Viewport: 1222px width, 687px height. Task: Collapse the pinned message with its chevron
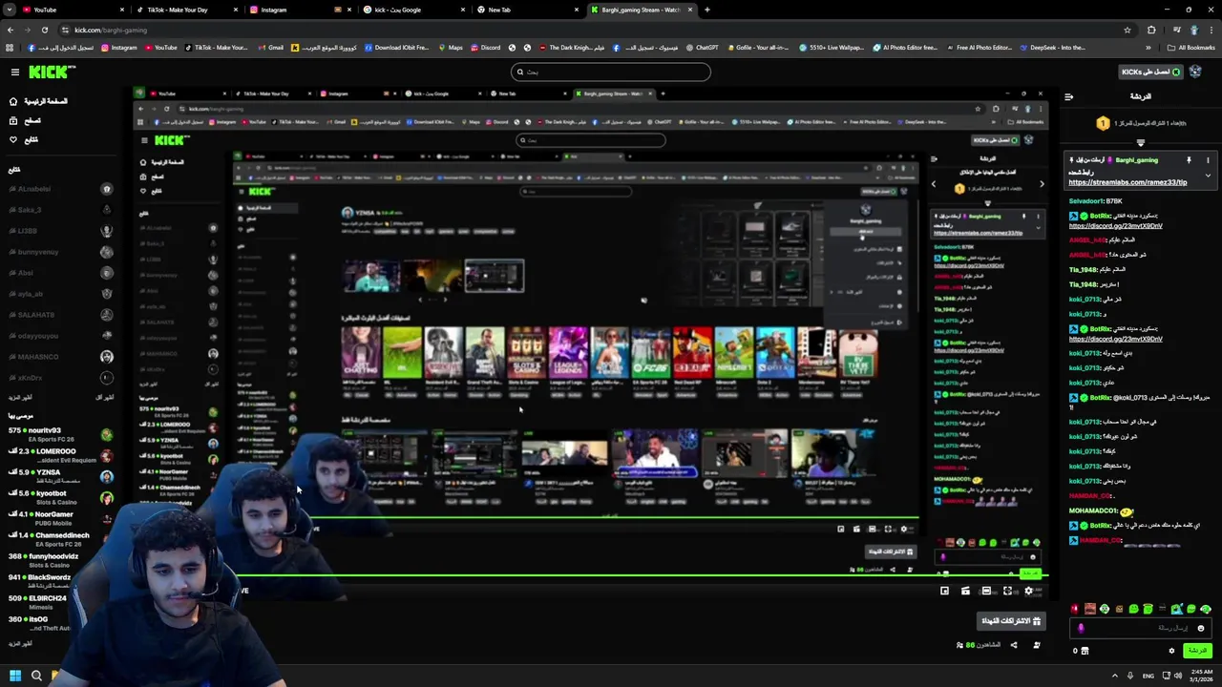[1208, 176]
